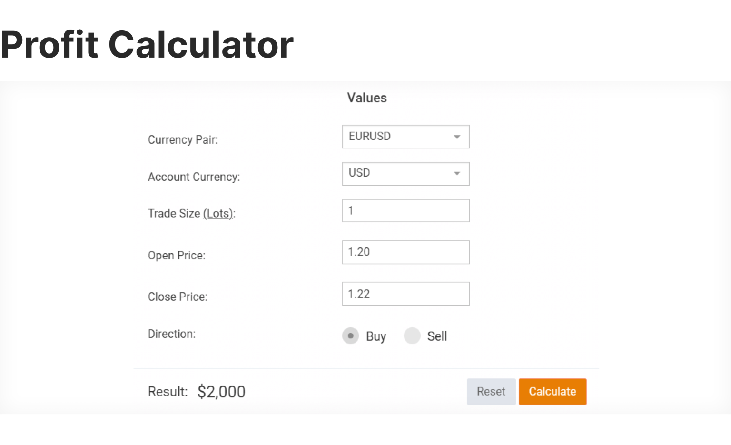The width and height of the screenshot is (731, 445).
Task: Click the Trade Size input showing 1
Action: pos(405,210)
